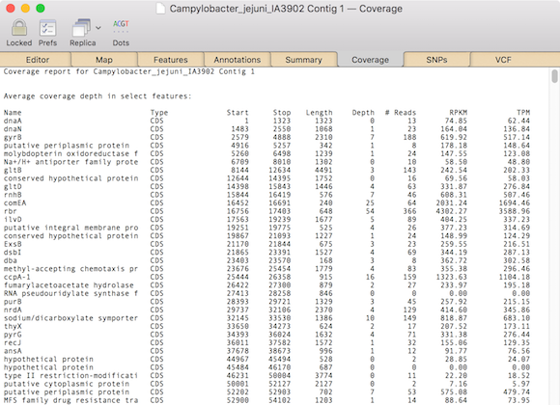Viewport: 560px width, 405px height.
Task: Open the Prefs checklist icon
Action: pyautogui.click(x=47, y=28)
